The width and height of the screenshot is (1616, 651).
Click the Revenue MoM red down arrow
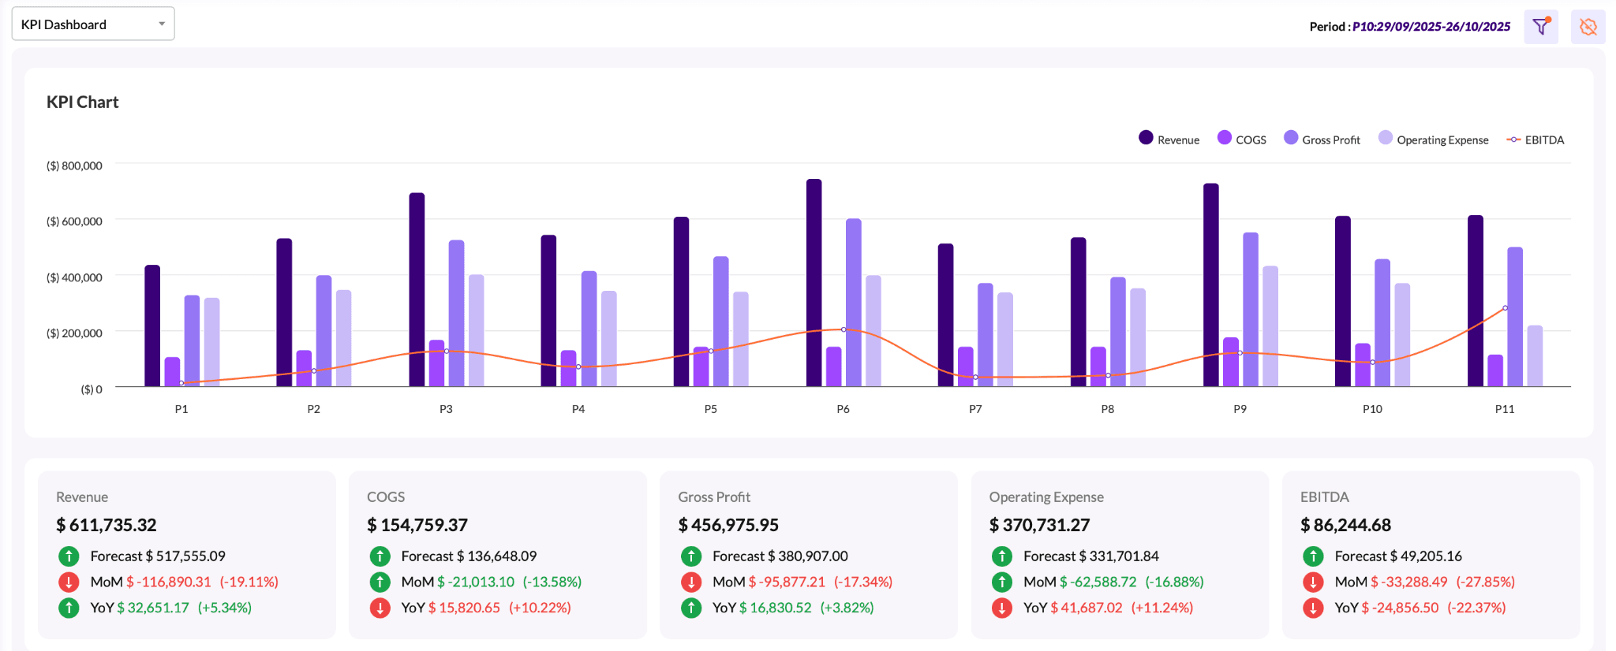point(69,582)
